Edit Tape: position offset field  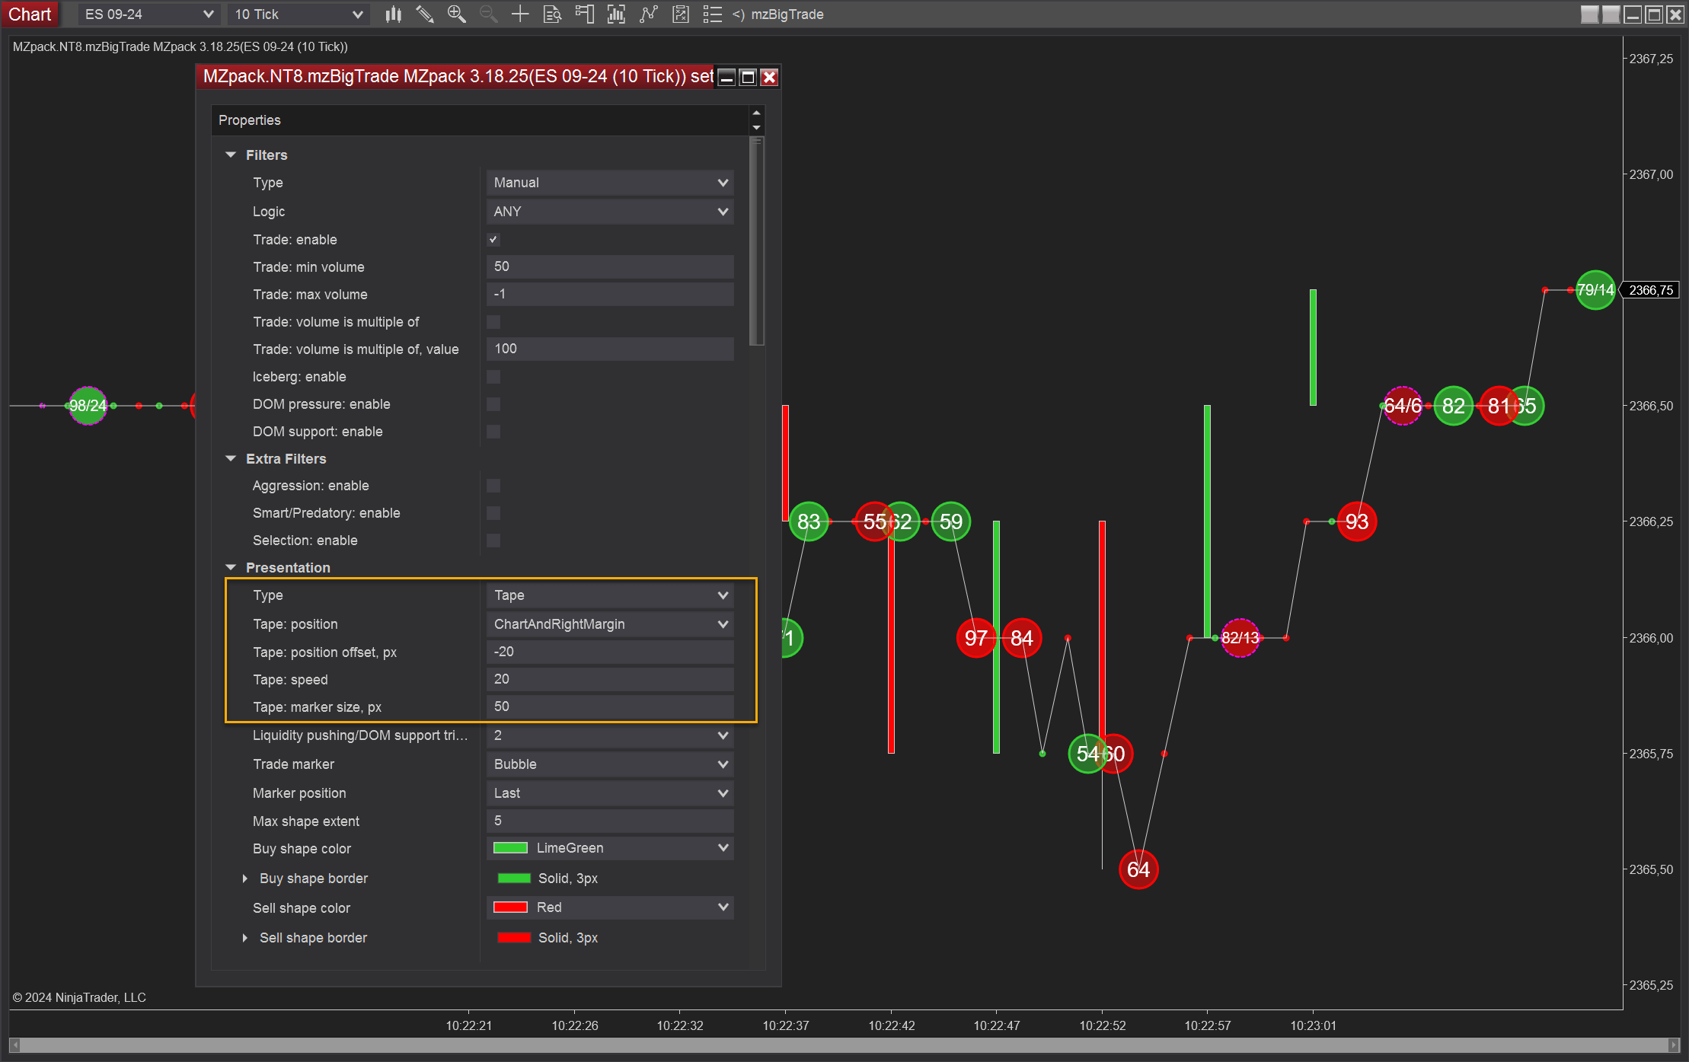pos(610,652)
